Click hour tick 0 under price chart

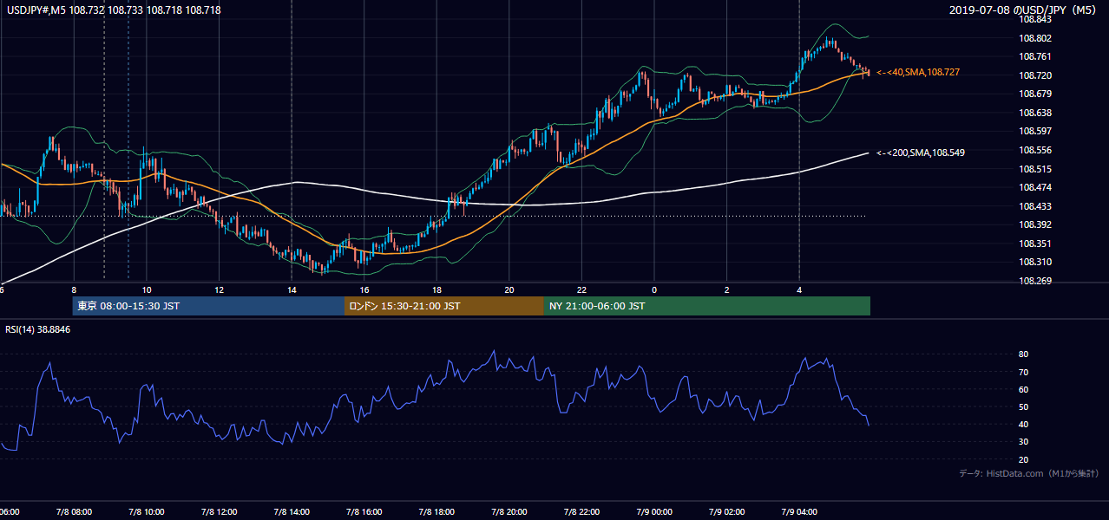click(x=654, y=289)
